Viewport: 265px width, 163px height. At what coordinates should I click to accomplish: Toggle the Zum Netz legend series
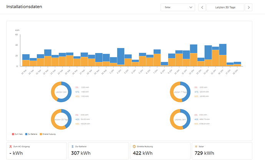[17, 134]
